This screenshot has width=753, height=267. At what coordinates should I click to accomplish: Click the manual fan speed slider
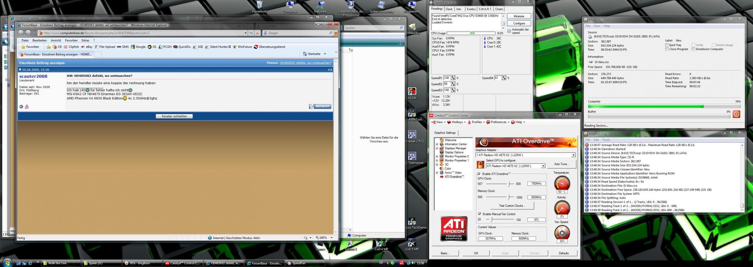point(492,220)
